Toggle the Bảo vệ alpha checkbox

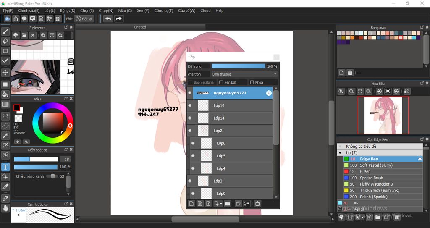[191, 82]
